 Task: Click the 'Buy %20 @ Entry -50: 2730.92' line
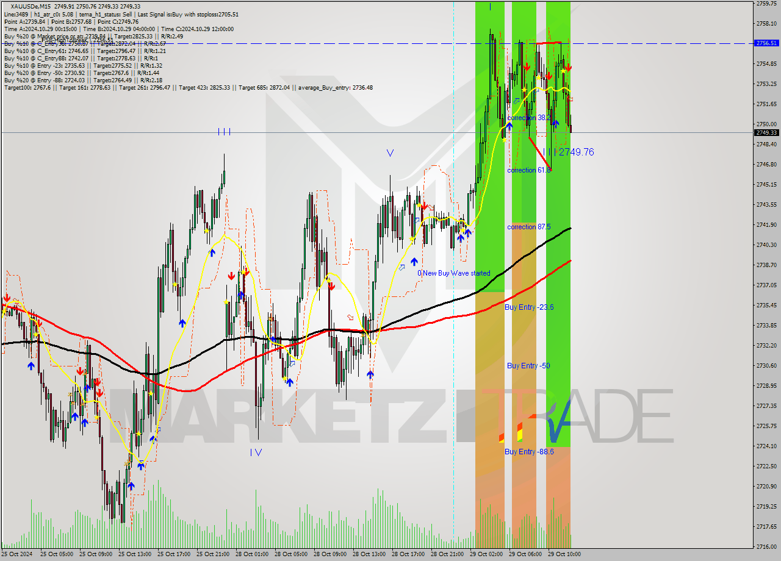[45, 73]
